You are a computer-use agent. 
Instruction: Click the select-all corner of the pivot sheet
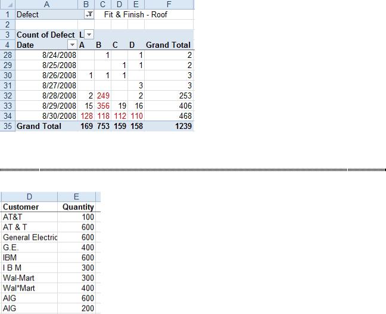tap(7, 4)
